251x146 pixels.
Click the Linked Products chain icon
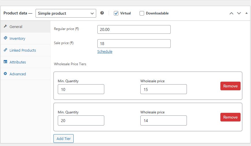click(5, 50)
